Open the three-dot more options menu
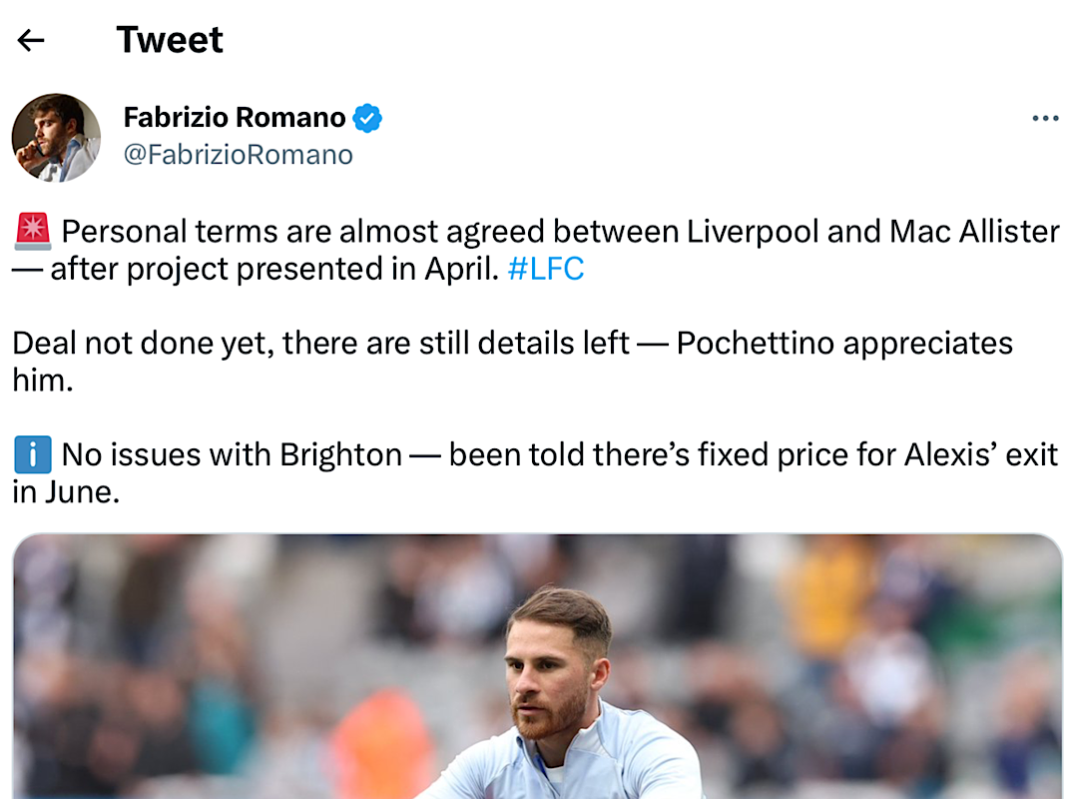The width and height of the screenshot is (1065, 799). coord(1045,119)
